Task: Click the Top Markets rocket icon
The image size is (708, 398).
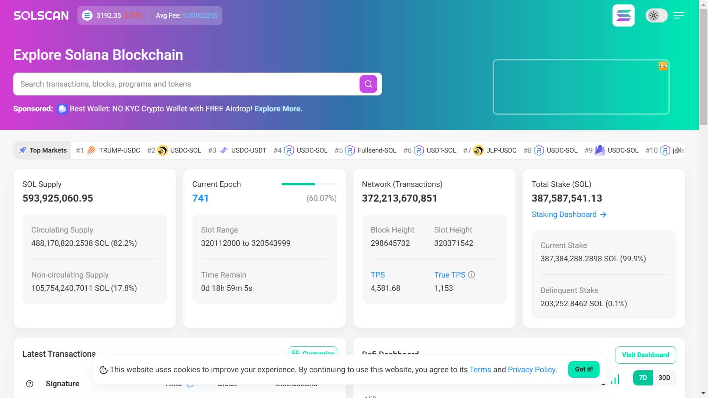Action: pos(23,150)
